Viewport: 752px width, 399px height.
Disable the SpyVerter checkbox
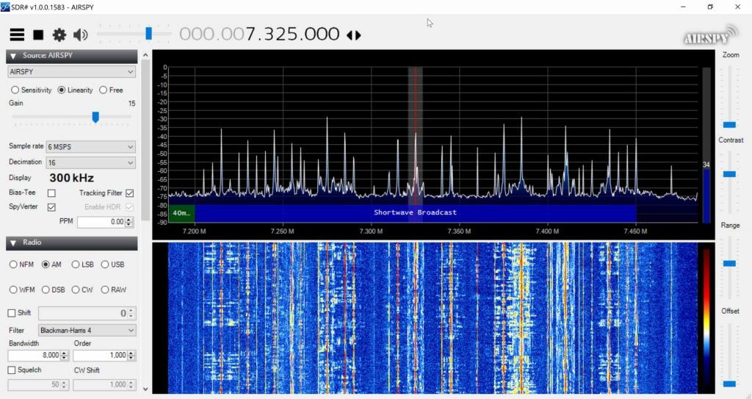[51, 207]
